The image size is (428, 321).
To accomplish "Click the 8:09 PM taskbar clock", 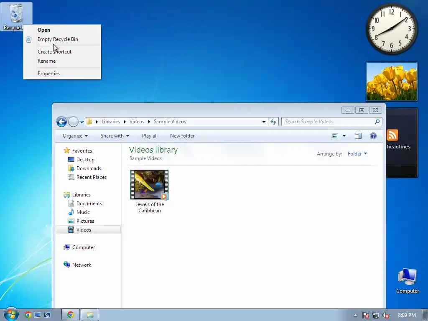I will pos(407,315).
